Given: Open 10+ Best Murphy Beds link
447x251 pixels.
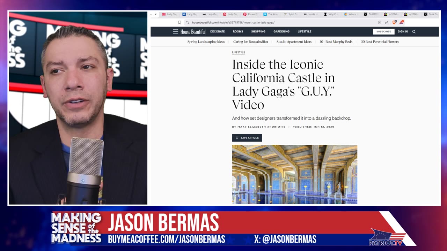Looking at the screenshot, I should [336, 42].
